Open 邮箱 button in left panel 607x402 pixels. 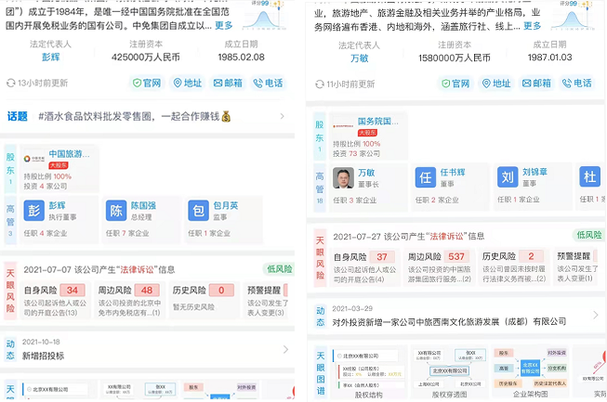coord(228,84)
